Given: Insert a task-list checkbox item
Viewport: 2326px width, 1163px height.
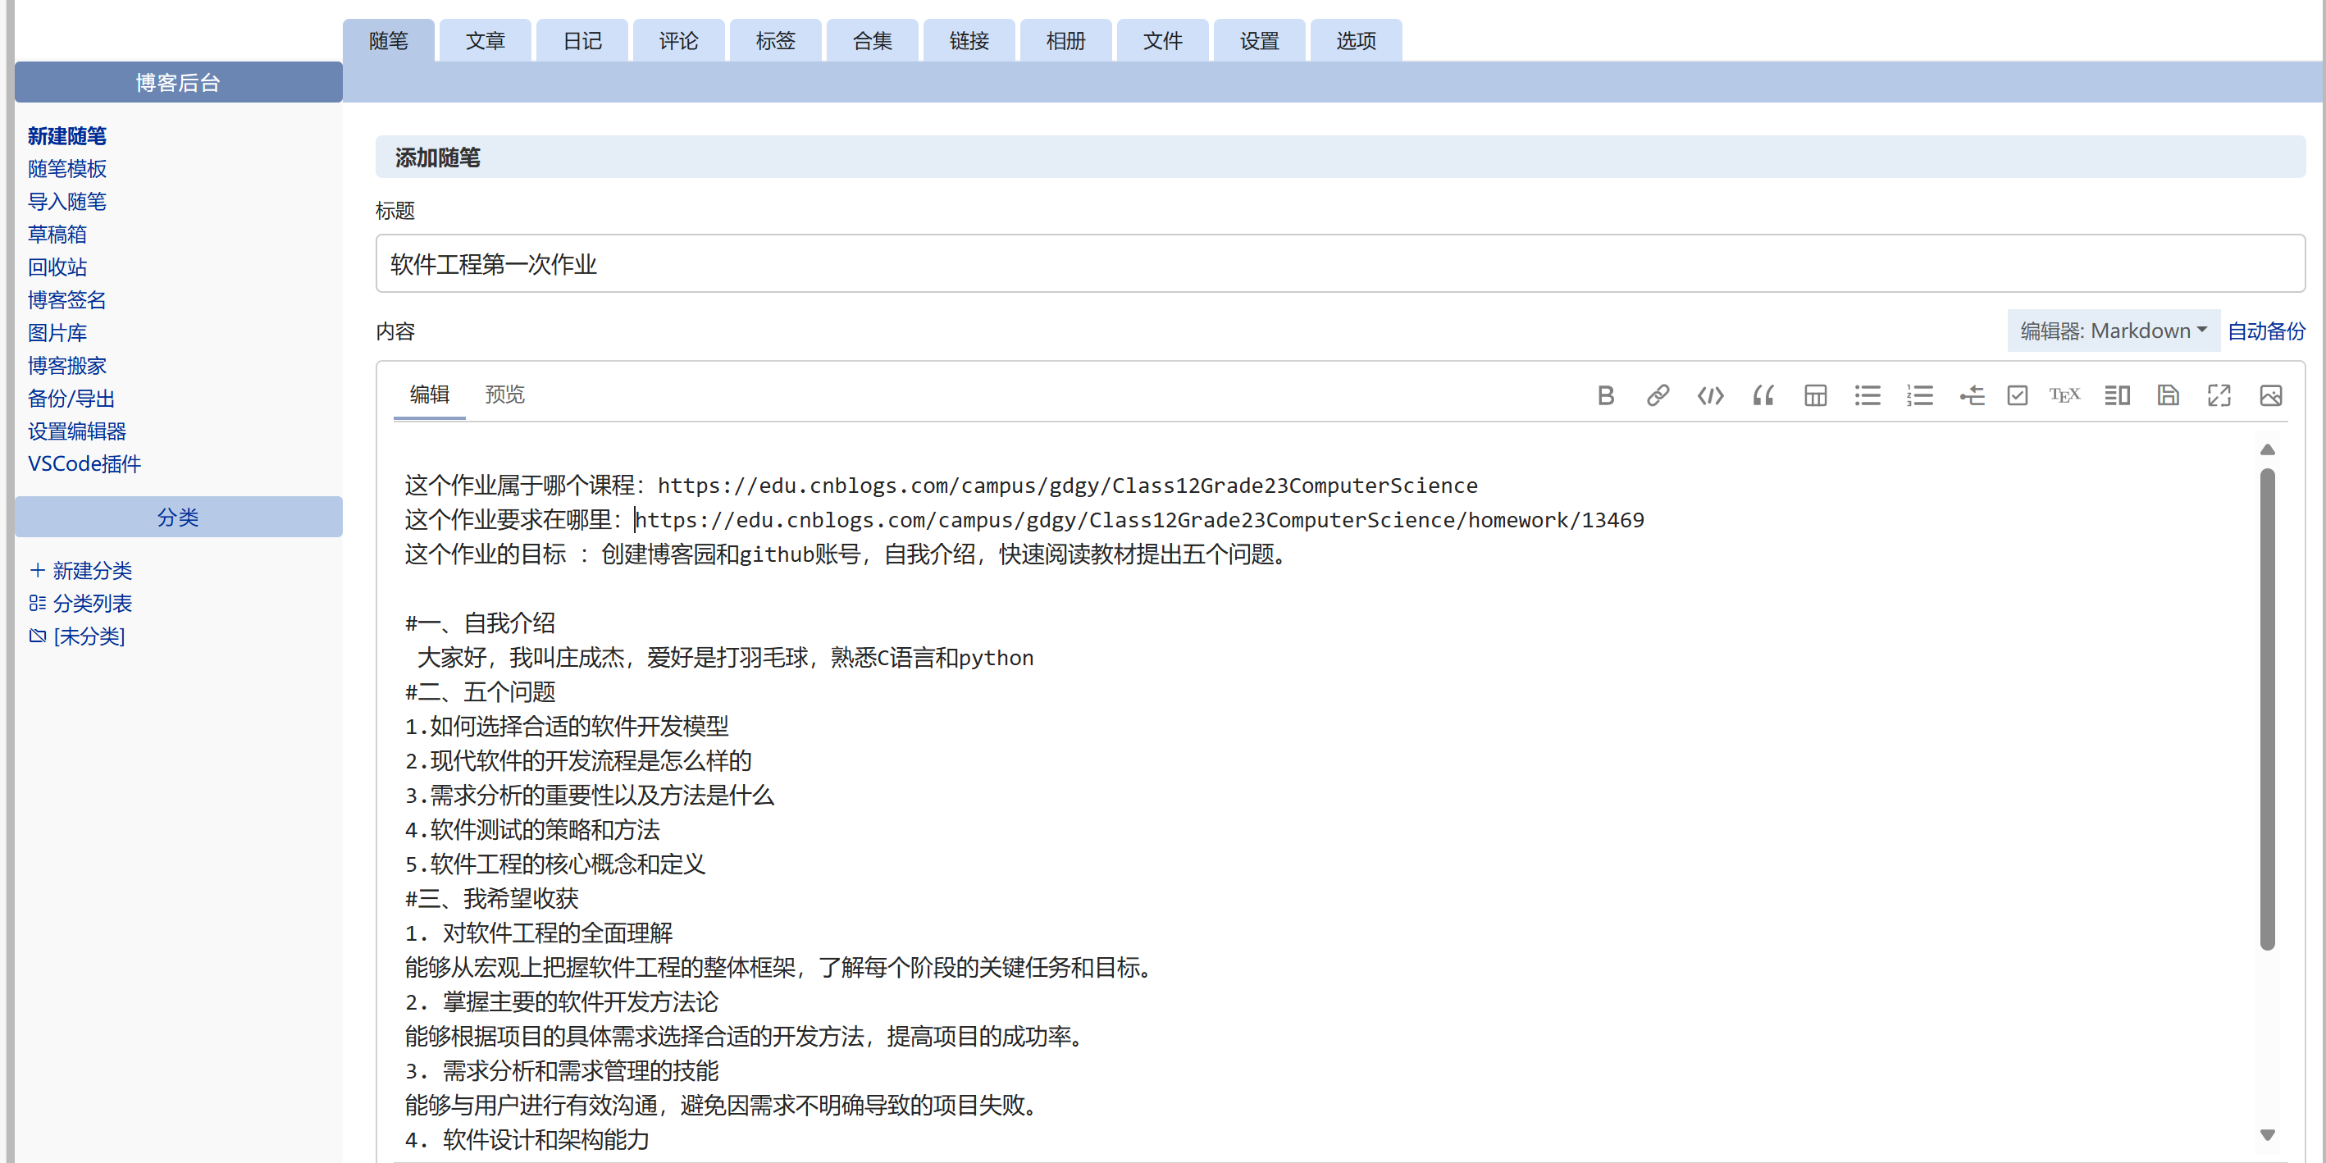Looking at the screenshot, I should pyautogui.click(x=2017, y=395).
